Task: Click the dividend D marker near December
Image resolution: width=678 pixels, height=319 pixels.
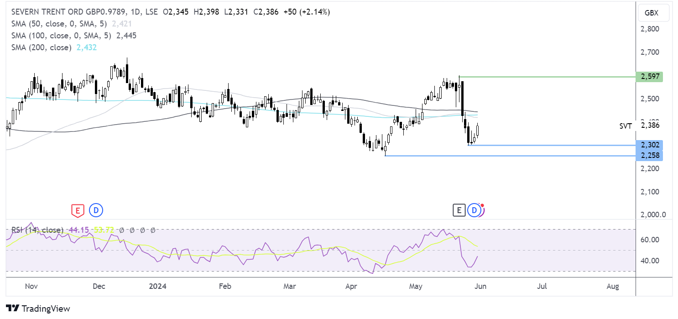Action: 96,210
